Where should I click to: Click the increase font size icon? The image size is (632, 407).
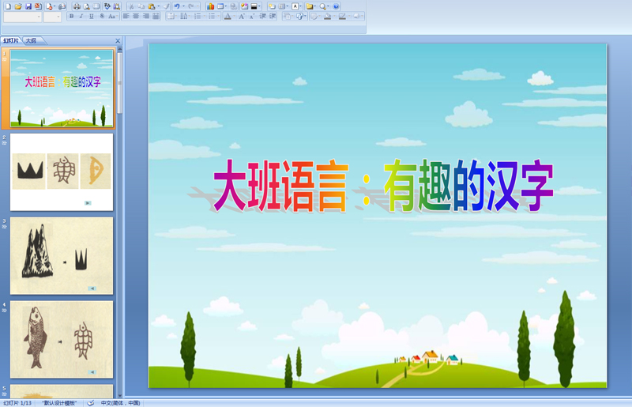242,16
